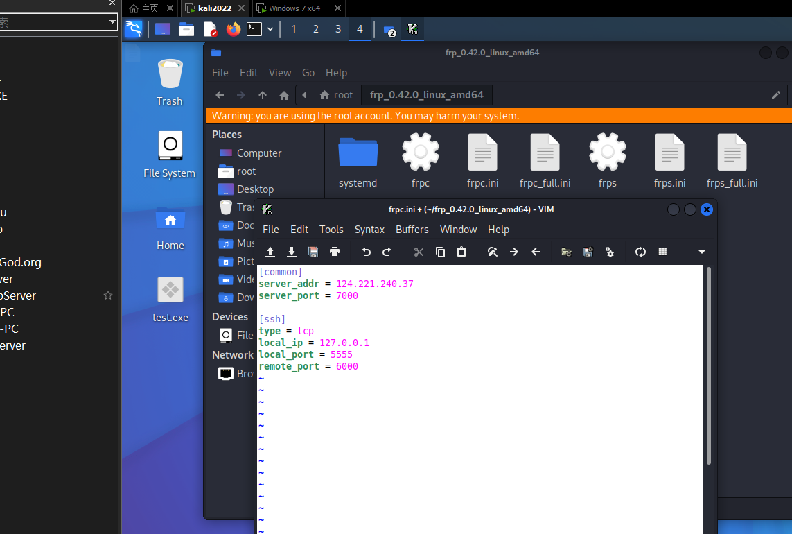This screenshot has height=534, width=792.
Task: Paste from clipboard using Vim toolbar icon
Action: pyautogui.click(x=461, y=252)
